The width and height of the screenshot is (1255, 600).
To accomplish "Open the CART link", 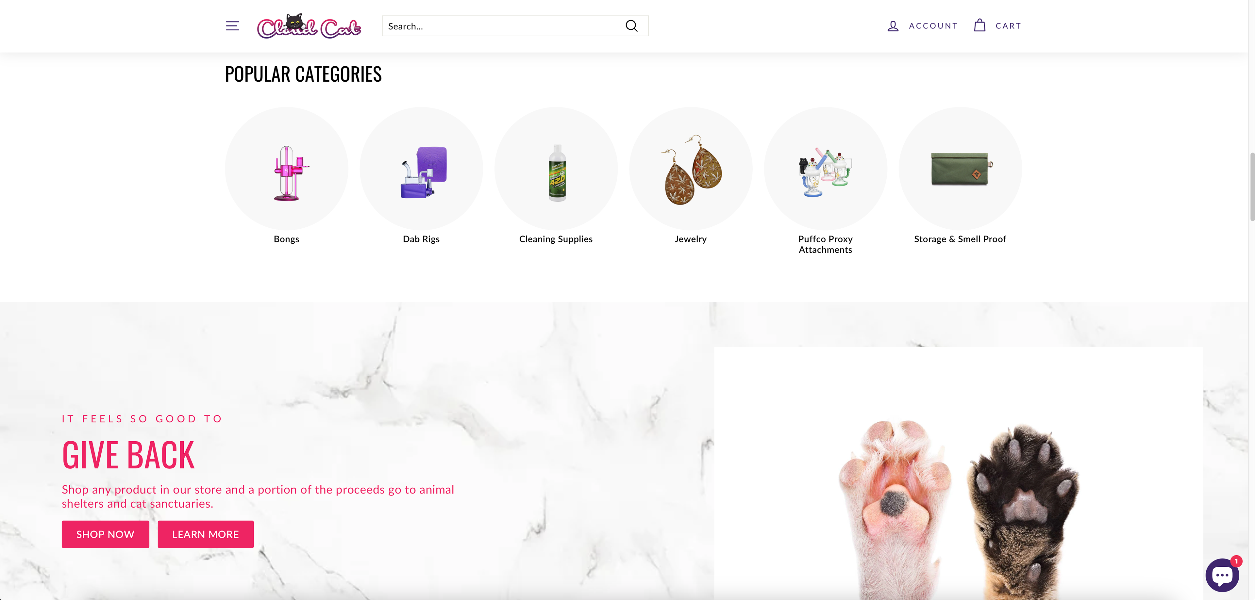I will pyautogui.click(x=1008, y=26).
